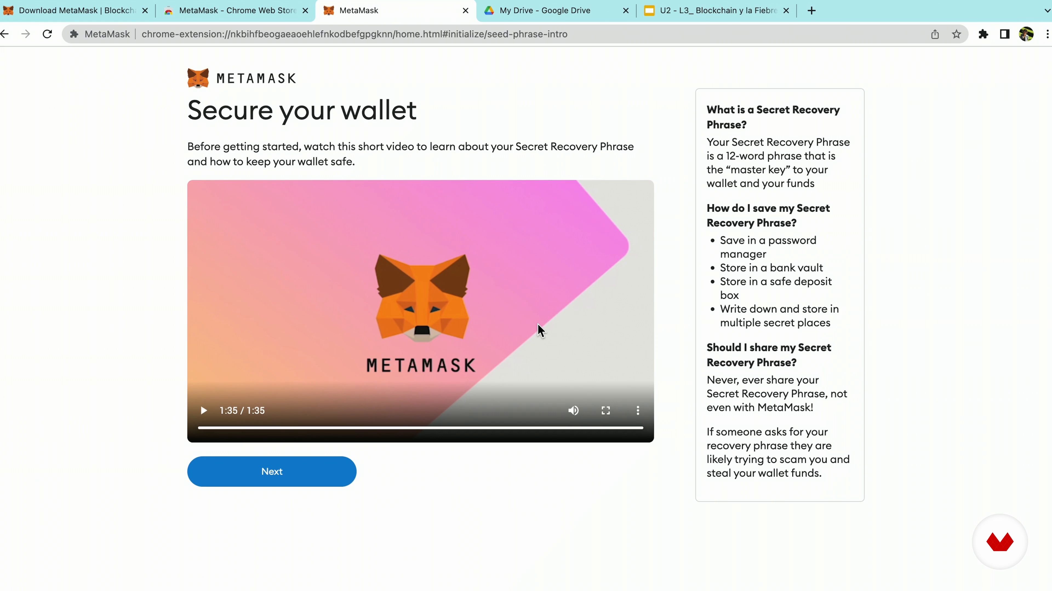Open a new browser tab

pyautogui.click(x=812, y=11)
